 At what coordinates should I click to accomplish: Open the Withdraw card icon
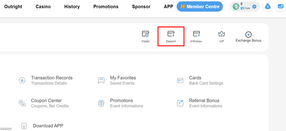196,34
